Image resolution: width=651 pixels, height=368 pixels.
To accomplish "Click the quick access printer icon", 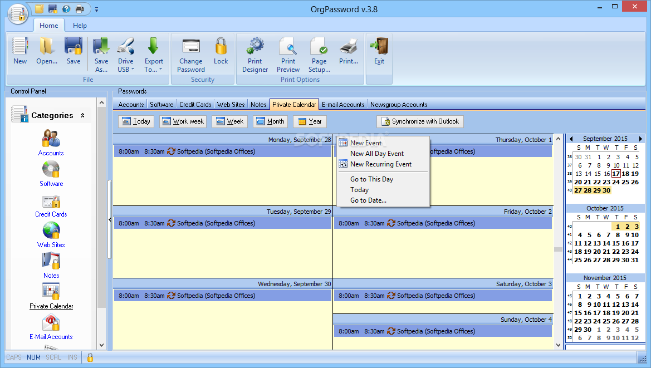I will click(80, 9).
